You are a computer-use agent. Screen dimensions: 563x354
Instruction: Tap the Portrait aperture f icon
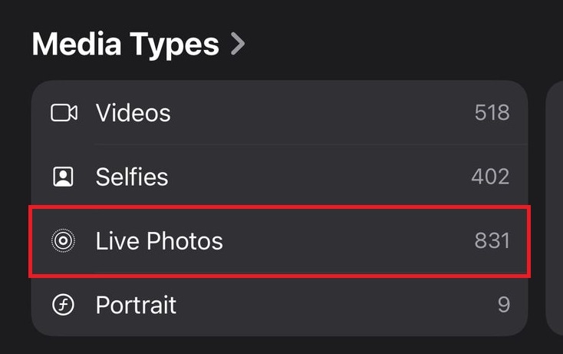click(x=63, y=305)
